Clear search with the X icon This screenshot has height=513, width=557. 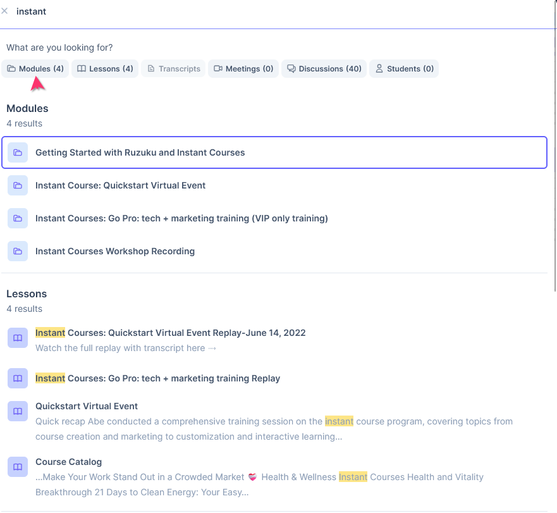[4, 11]
